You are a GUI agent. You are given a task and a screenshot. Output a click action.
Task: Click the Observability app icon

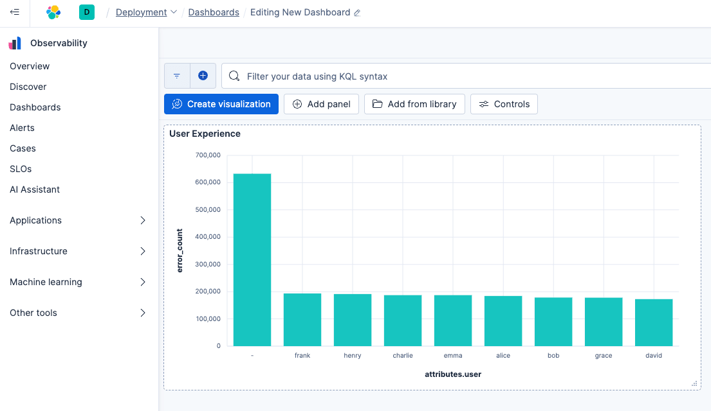[x=15, y=43]
